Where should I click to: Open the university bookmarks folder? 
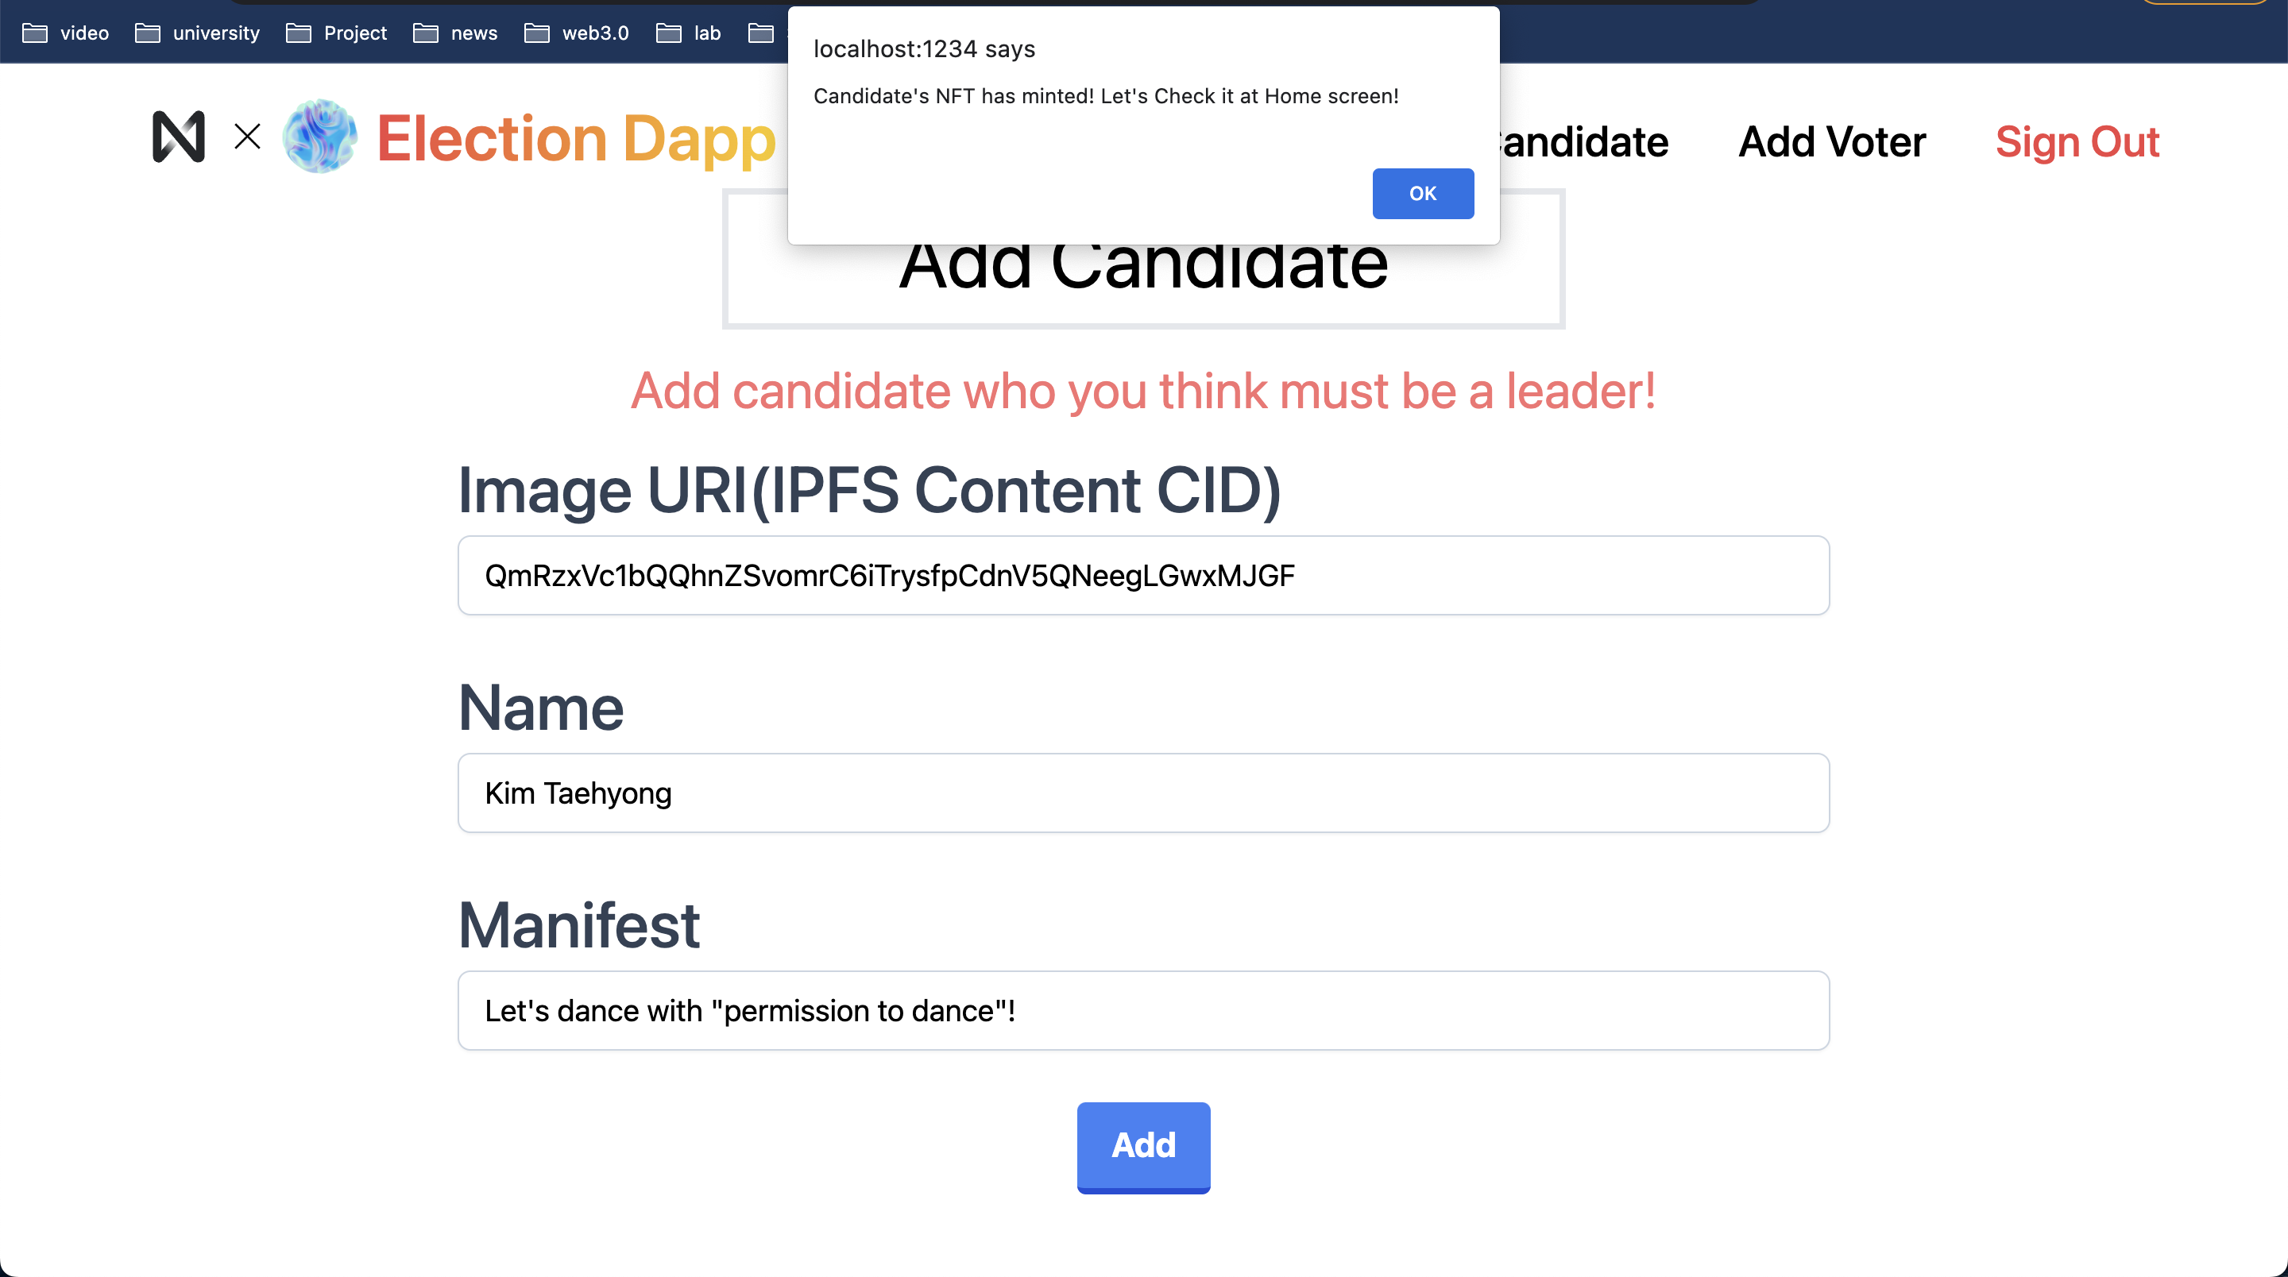tap(197, 33)
